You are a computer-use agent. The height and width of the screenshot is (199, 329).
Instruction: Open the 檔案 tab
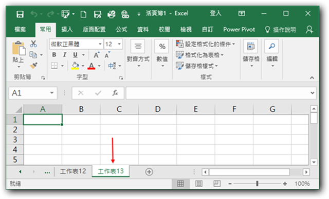pyautogui.click(x=20, y=30)
